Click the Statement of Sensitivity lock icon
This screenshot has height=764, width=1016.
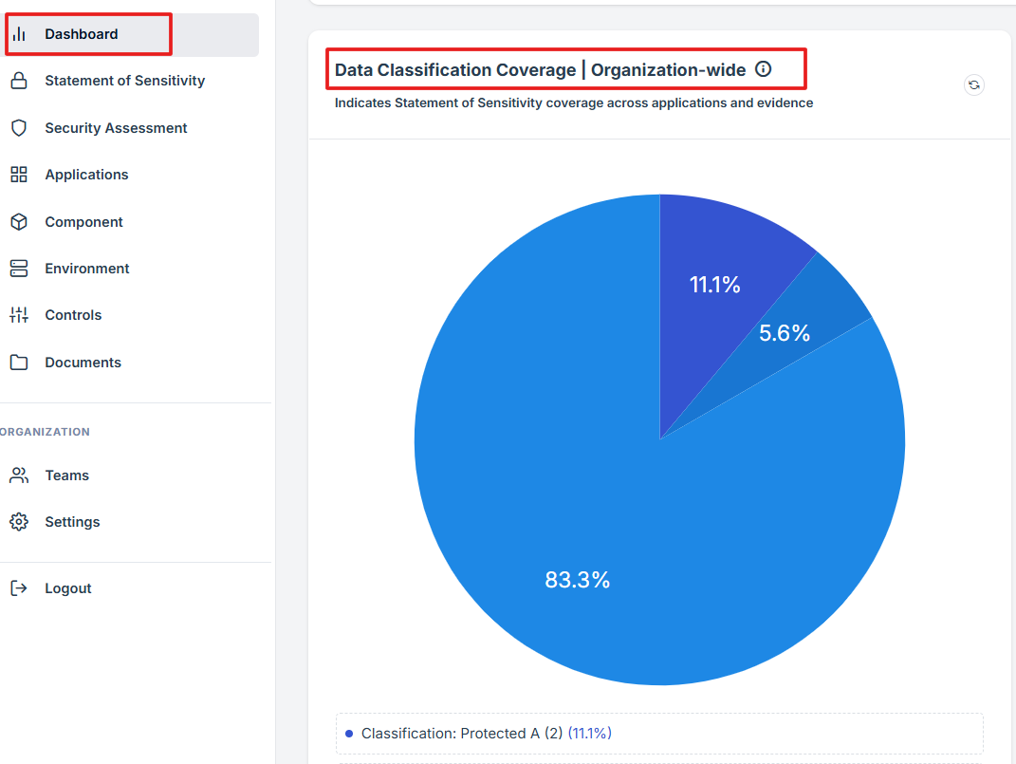point(19,81)
